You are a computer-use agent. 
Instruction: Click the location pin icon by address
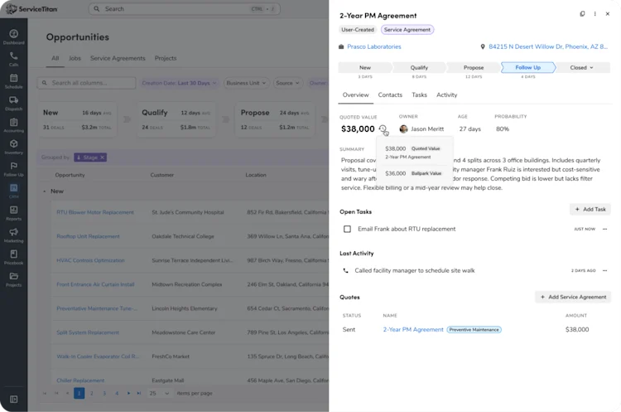483,46
